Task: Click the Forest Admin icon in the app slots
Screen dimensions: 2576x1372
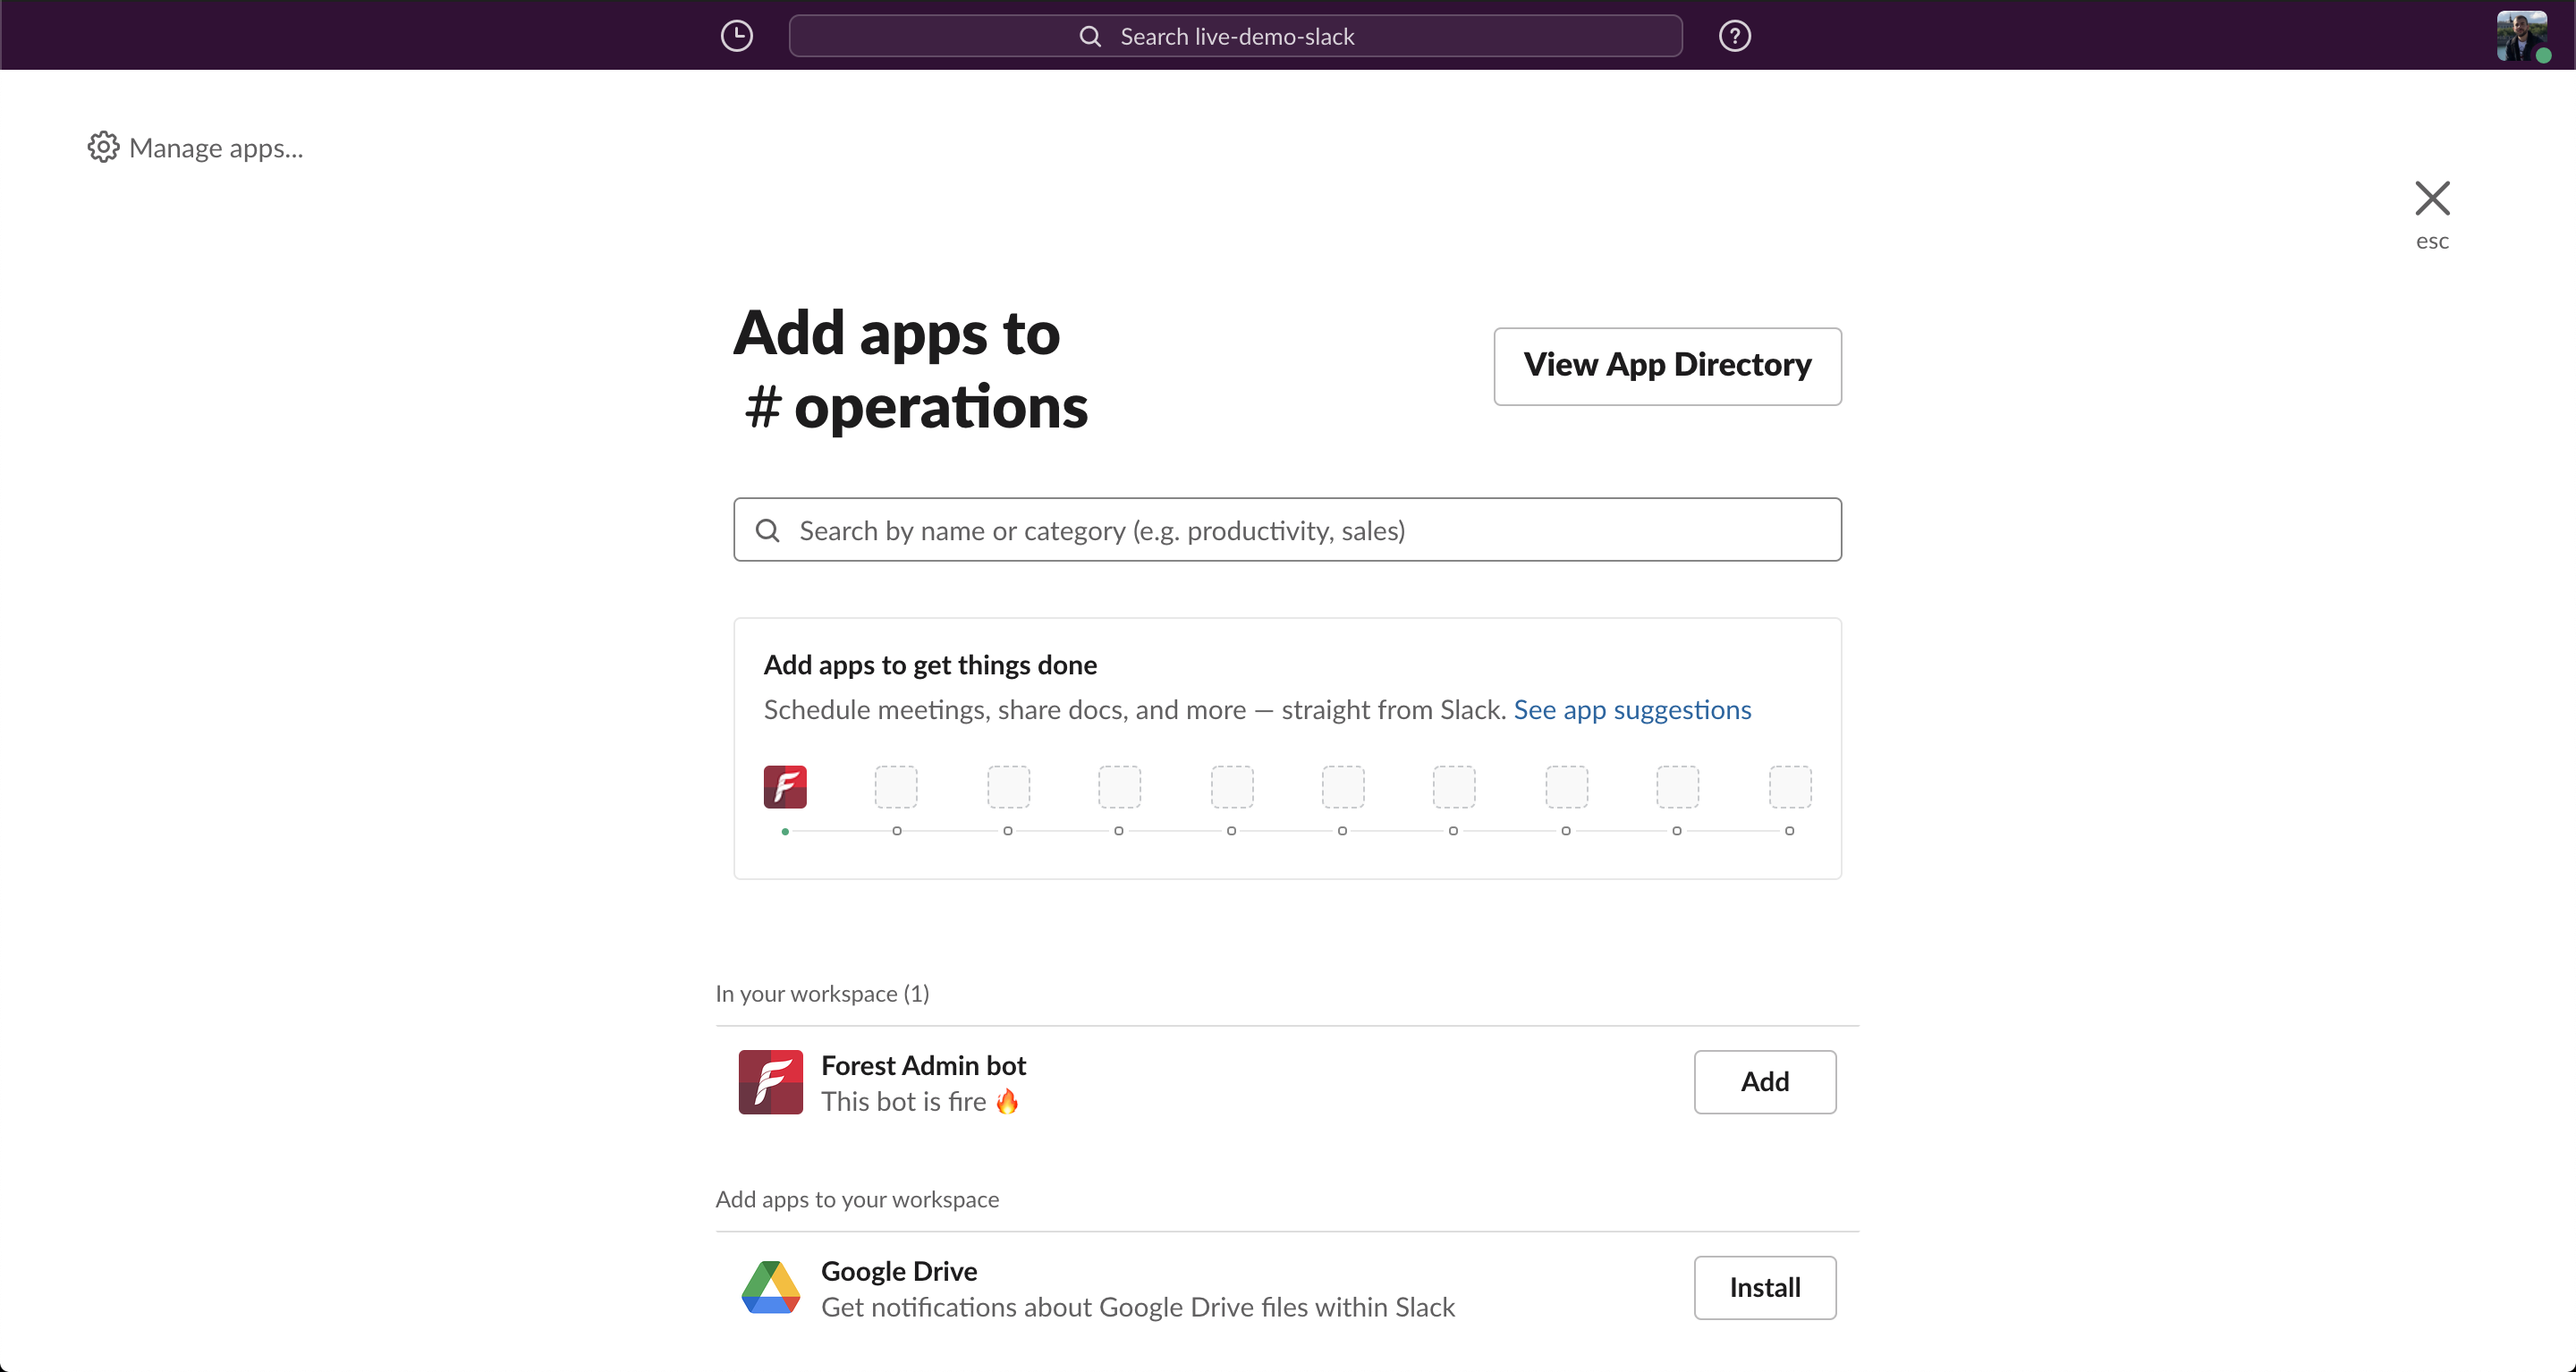Action: 785,786
